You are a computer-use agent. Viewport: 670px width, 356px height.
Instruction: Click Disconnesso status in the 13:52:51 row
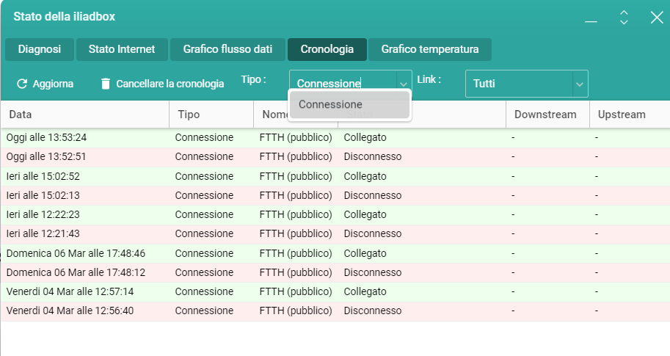point(373,157)
